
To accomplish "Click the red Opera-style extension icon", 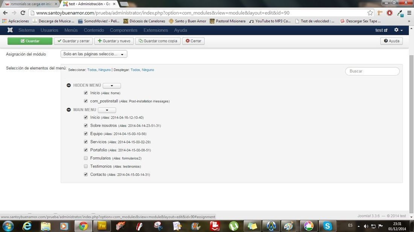I will [x=390, y=13].
